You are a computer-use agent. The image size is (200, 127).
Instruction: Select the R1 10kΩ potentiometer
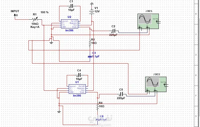tap(35, 19)
